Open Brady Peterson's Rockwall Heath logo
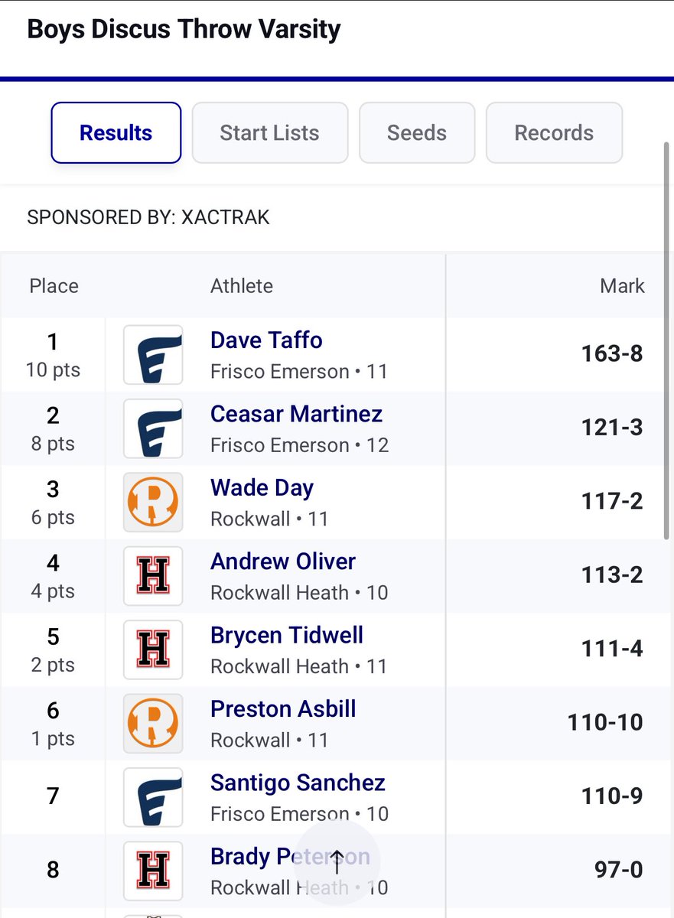The width and height of the screenshot is (674, 918). [153, 871]
